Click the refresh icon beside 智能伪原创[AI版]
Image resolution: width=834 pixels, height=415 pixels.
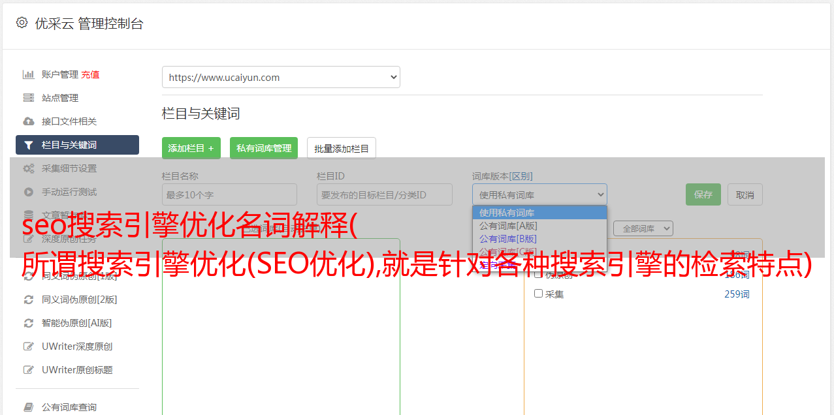click(29, 323)
